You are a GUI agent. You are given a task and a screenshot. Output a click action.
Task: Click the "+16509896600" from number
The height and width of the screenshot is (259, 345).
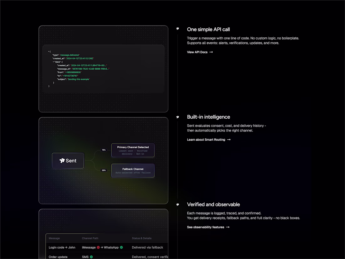[x=73, y=72]
